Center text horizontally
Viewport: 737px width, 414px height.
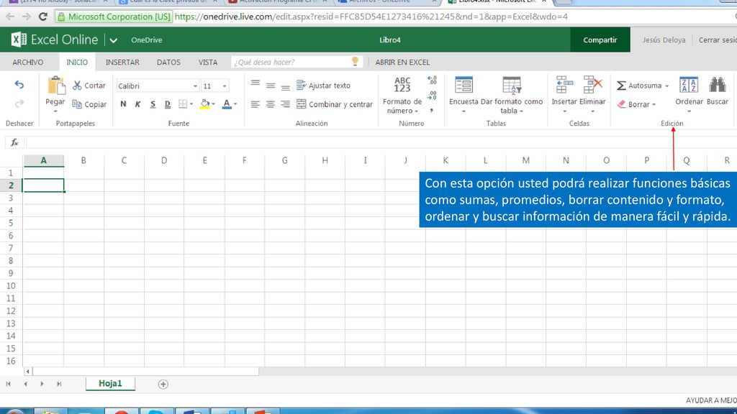[x=271, y=104]
